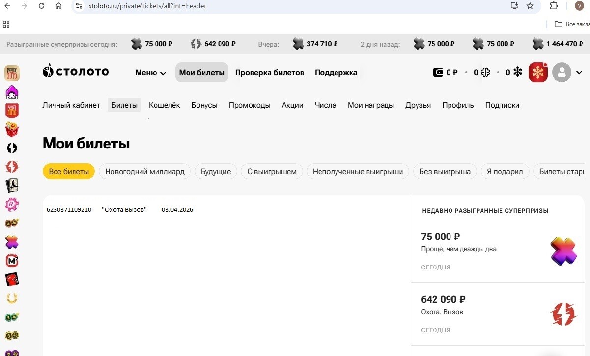Open the 5 из 36 lottery in sidebar
Screen dimensions: 590x356
pos(12,317)
